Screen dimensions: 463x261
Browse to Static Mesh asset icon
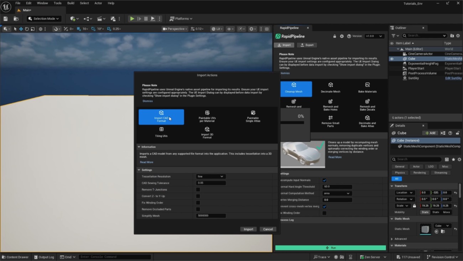click(443, 231)
